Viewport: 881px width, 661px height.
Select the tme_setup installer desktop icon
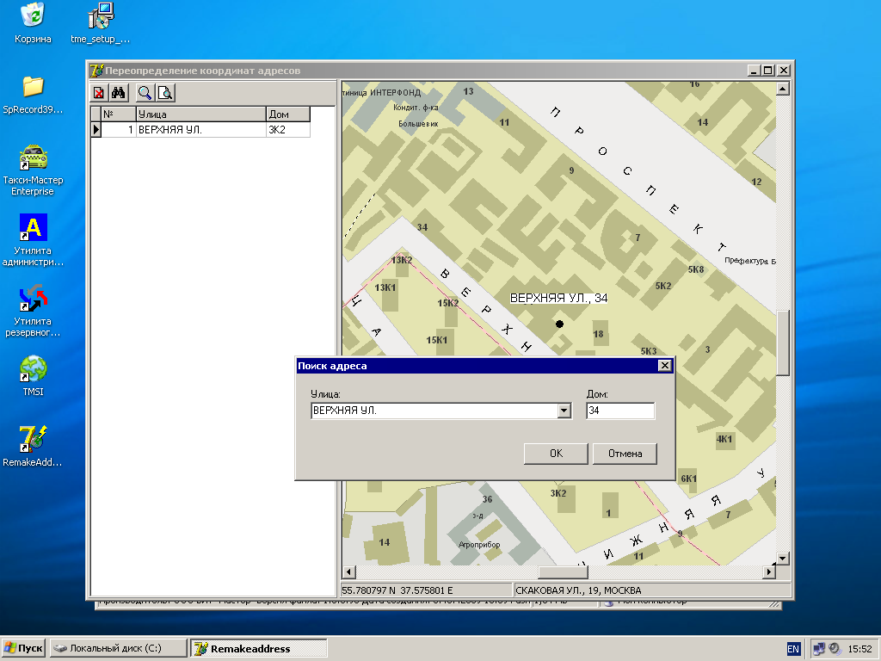101,15
